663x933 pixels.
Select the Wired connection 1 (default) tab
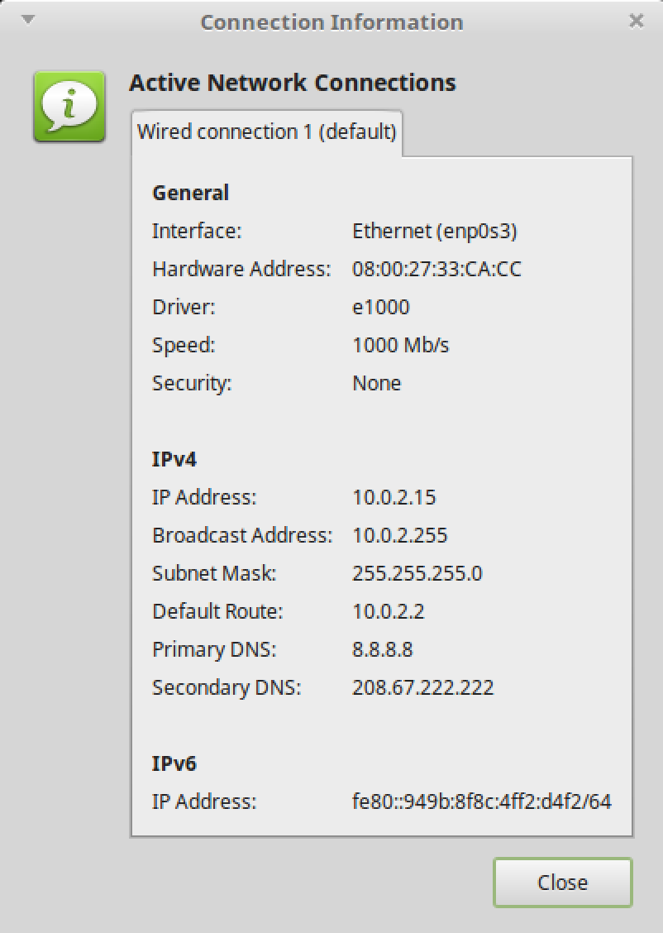coord(266,132)
